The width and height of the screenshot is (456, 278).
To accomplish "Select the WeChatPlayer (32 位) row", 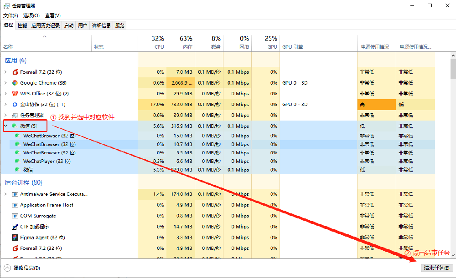I will (x=218, y=161).
